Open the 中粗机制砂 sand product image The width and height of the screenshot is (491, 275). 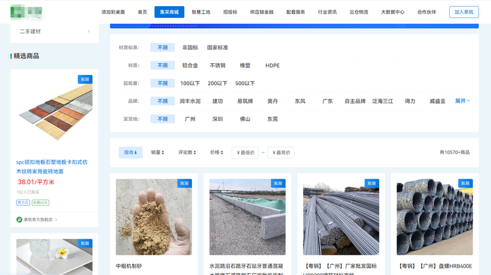154,217
